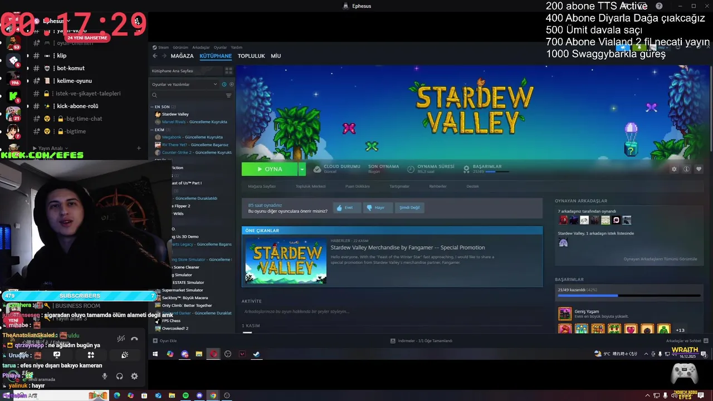Select RV There Yet? in library list
Image resolution: width=713 pixels, height=401 pixels.
pos(192,145)
